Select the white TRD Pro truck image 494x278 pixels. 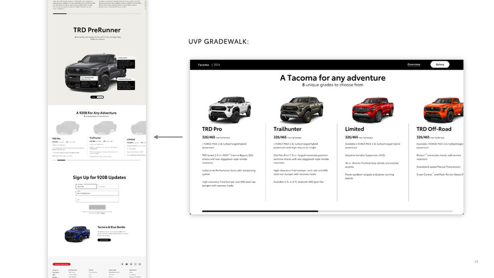pos(230,109)
